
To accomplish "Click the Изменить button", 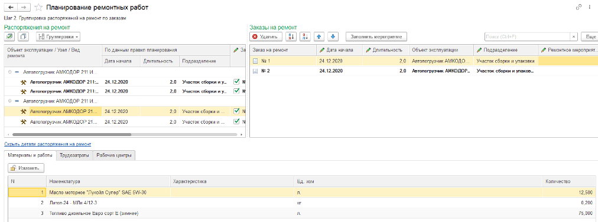I will coord(27,168).
